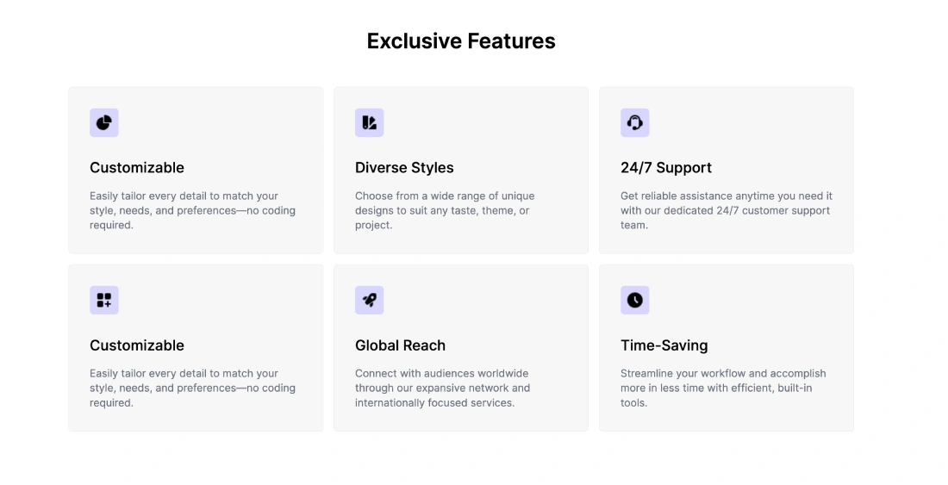948x485 pixels.
Task: Click the Diverse Styles swatch icon
Action: click(370, 122)
